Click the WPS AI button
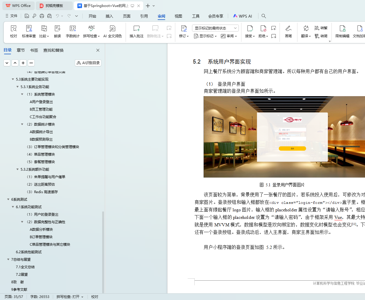Viewport: 365px width, 300px height. click(243, 16)
